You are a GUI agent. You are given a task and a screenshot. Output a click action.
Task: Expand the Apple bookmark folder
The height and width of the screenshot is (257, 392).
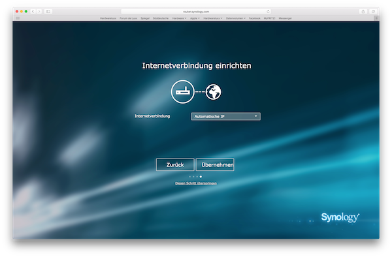pyautogui.click(x=195, y=18)
